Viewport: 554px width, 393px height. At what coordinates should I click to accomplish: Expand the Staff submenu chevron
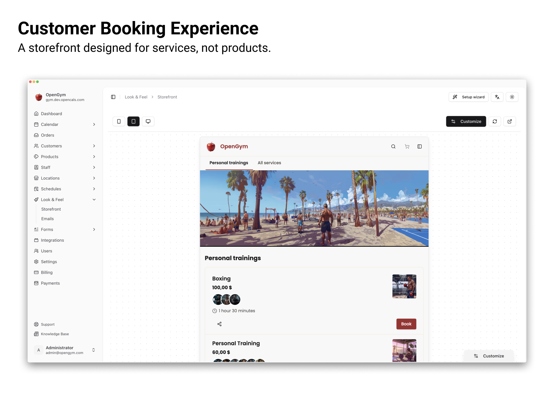click(94, 168)
